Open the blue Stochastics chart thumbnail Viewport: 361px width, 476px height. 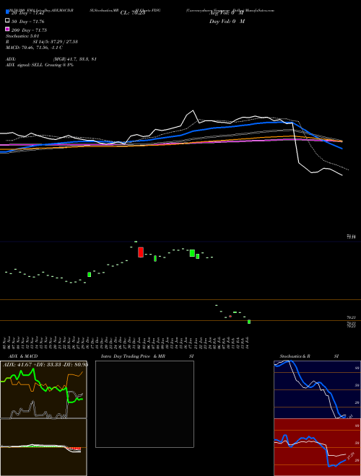pos(317,389)
